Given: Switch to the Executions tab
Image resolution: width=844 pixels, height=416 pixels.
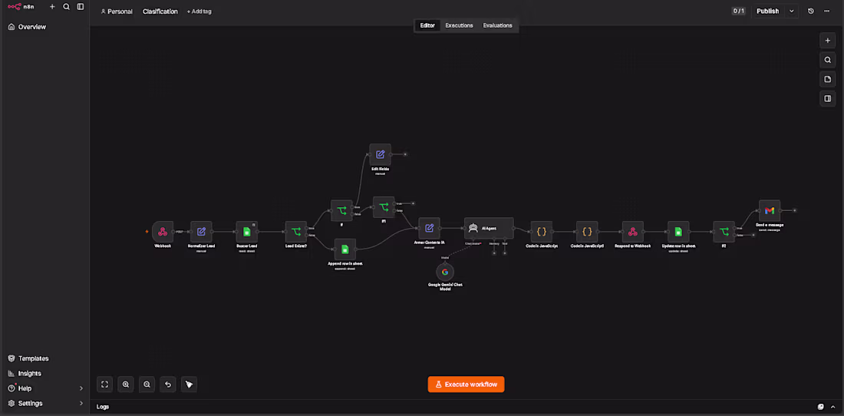Looking at the screenshot, I should (459, 25).
